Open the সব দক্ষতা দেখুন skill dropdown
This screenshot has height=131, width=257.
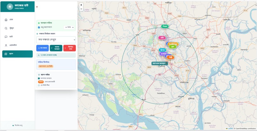point(56,40)
